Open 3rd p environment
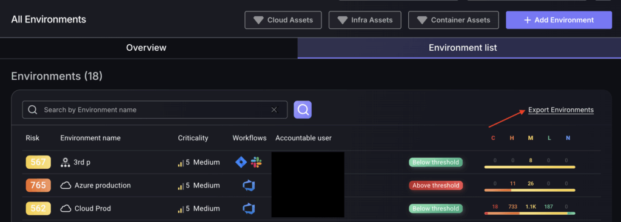Image resolution: width=621 pixels, height=222 pixels. pos(82,162)
